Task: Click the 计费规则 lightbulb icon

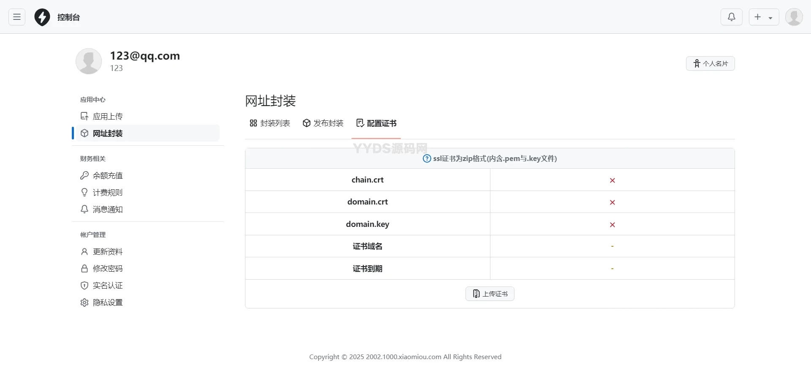Action: click(x=84, y=192)
